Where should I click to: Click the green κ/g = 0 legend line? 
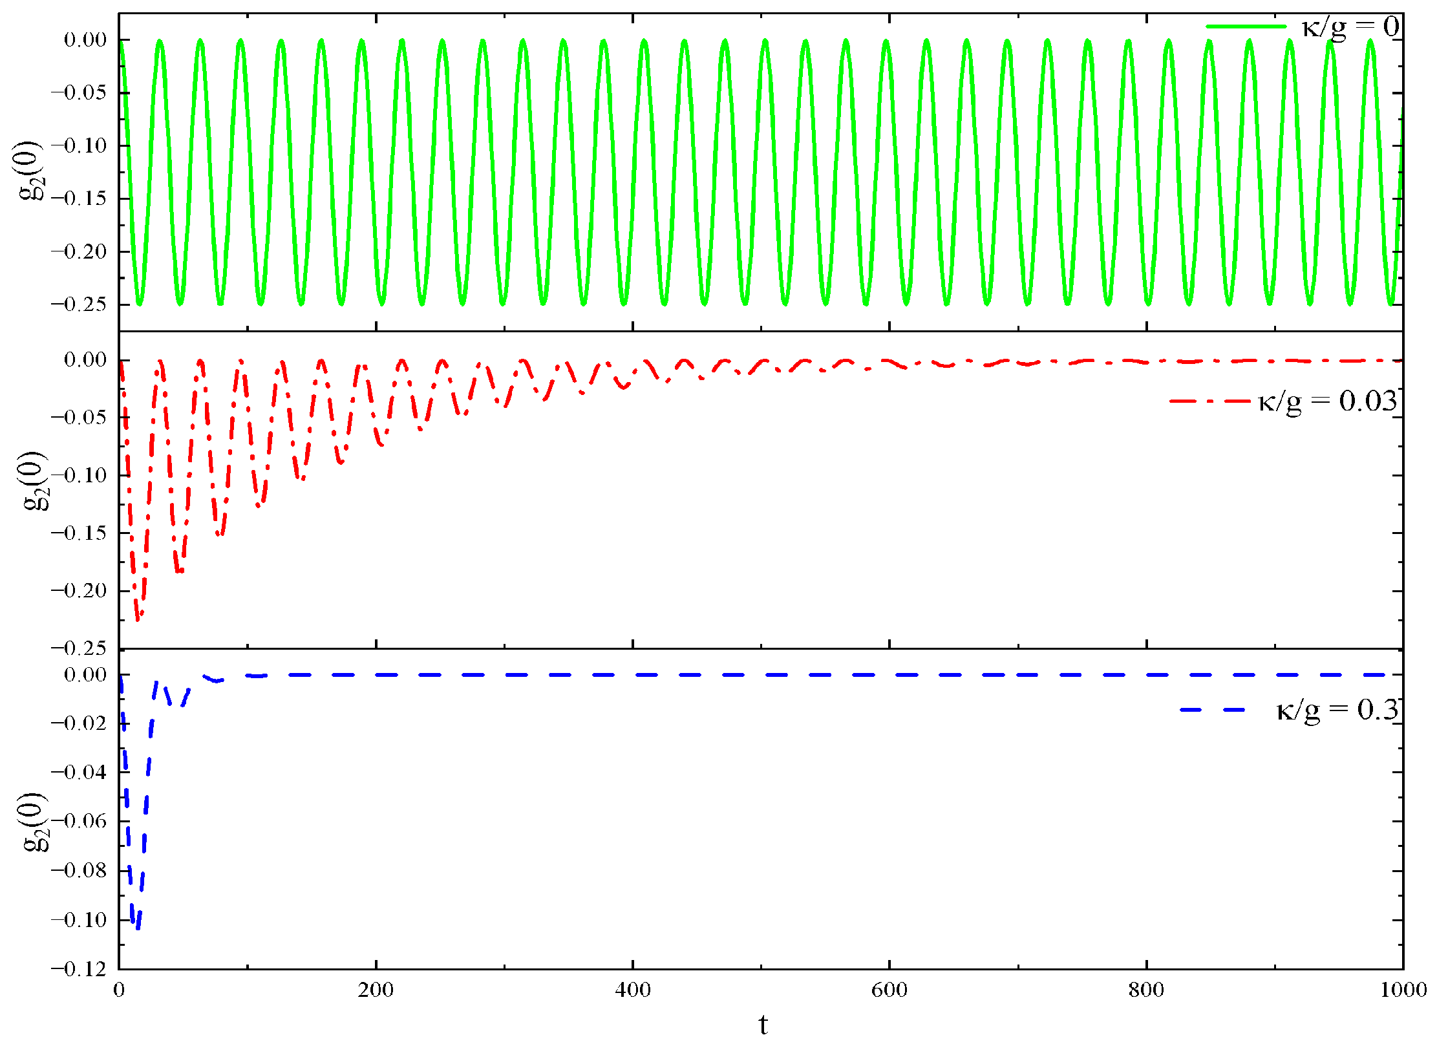tap(1246, 27)
